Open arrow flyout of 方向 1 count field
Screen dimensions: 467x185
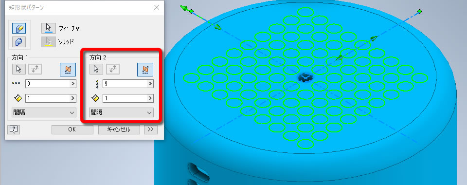73,84
